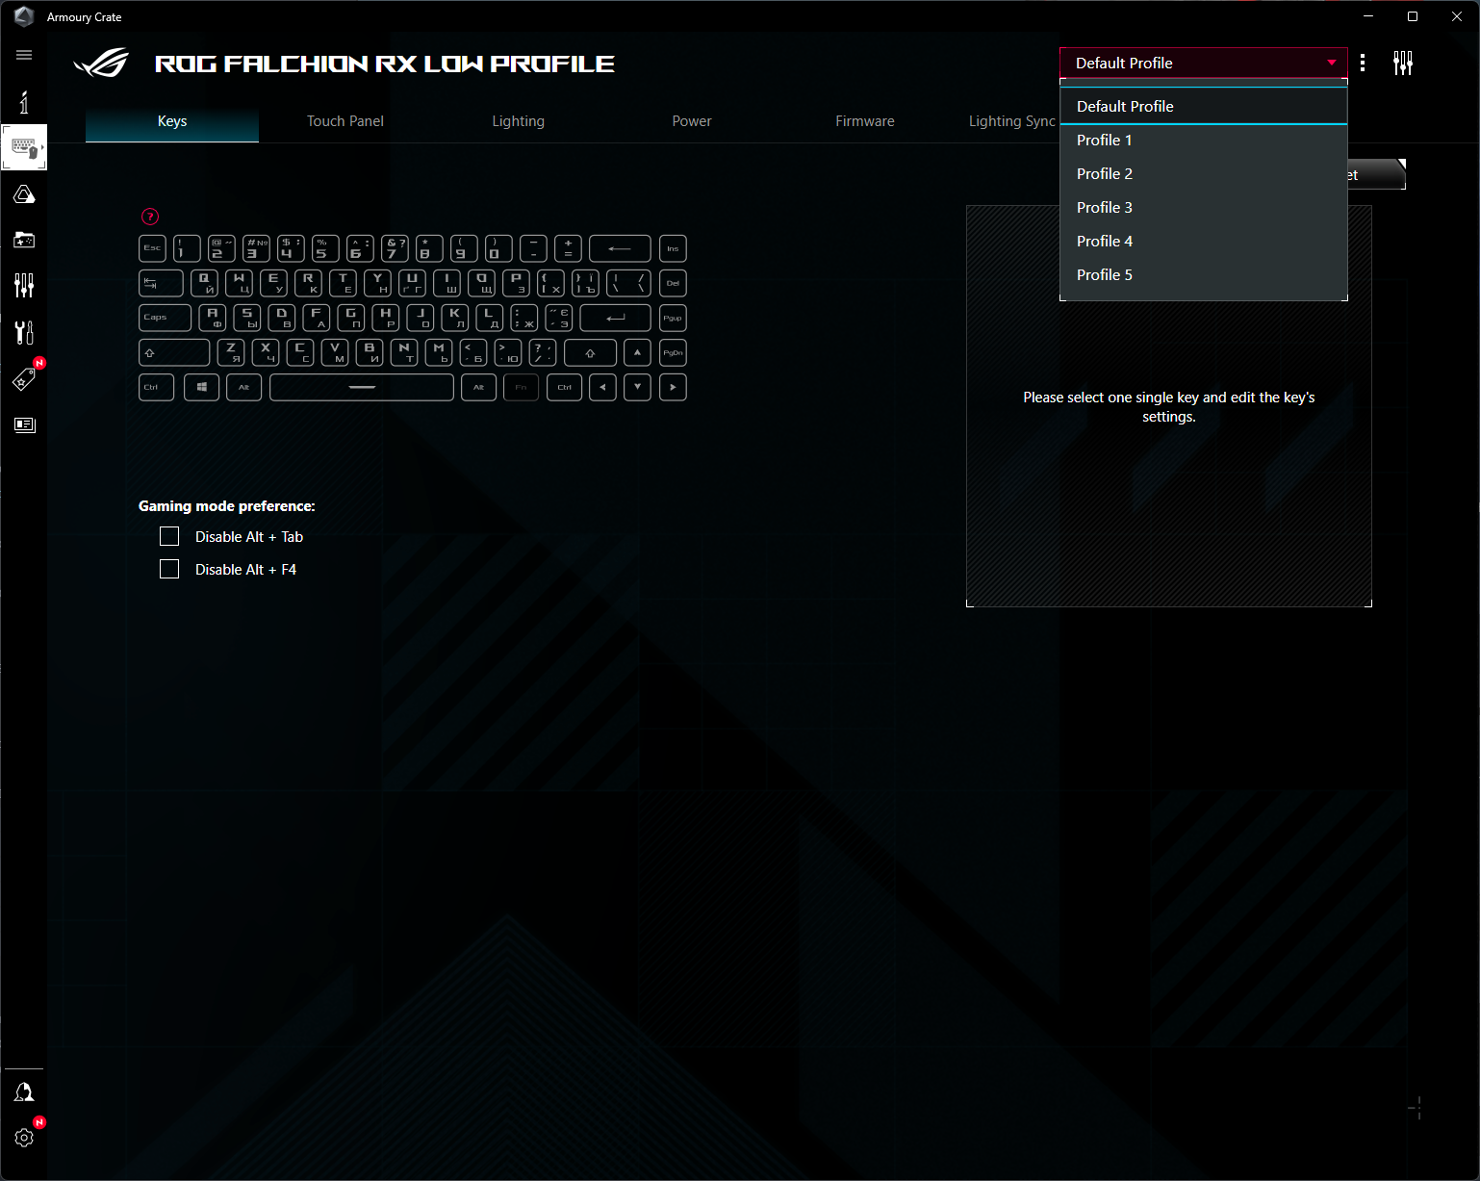Choose Profile 1 from the list

(x=1203, y=140)
